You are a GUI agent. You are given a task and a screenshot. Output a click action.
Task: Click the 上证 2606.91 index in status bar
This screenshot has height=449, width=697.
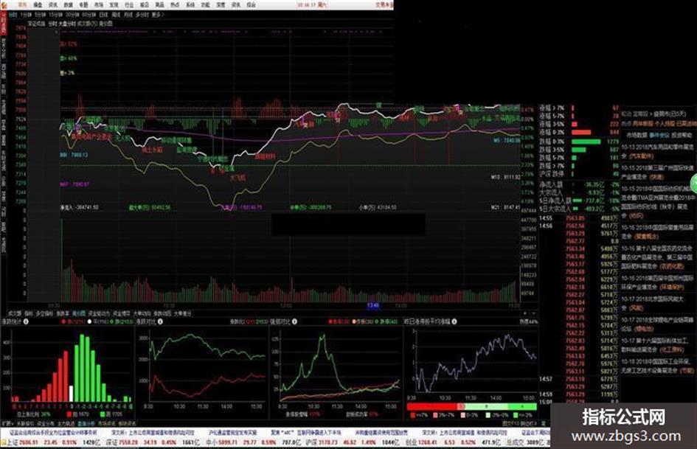coord(22,443)
